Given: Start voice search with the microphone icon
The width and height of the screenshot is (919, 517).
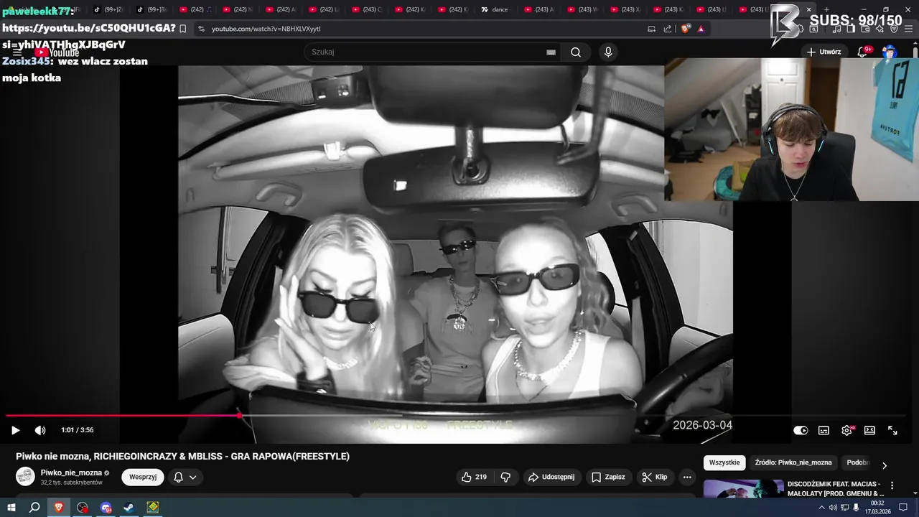Looking at the screenshot, I should pyautogui.click(x=608, y=52).
